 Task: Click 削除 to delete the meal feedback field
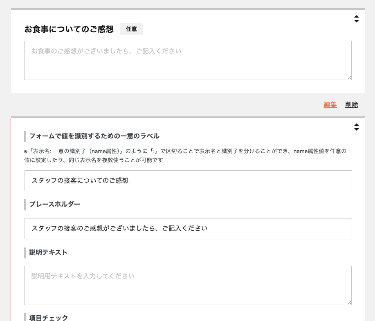pos(351,105)
